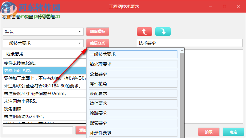Select 铸件要求 category
This screenshot has height=138, width=246.
tap(133, 103)
